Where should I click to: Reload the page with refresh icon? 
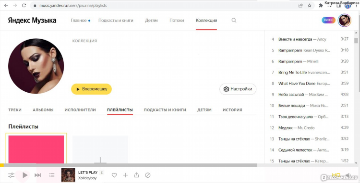point(24,5)
